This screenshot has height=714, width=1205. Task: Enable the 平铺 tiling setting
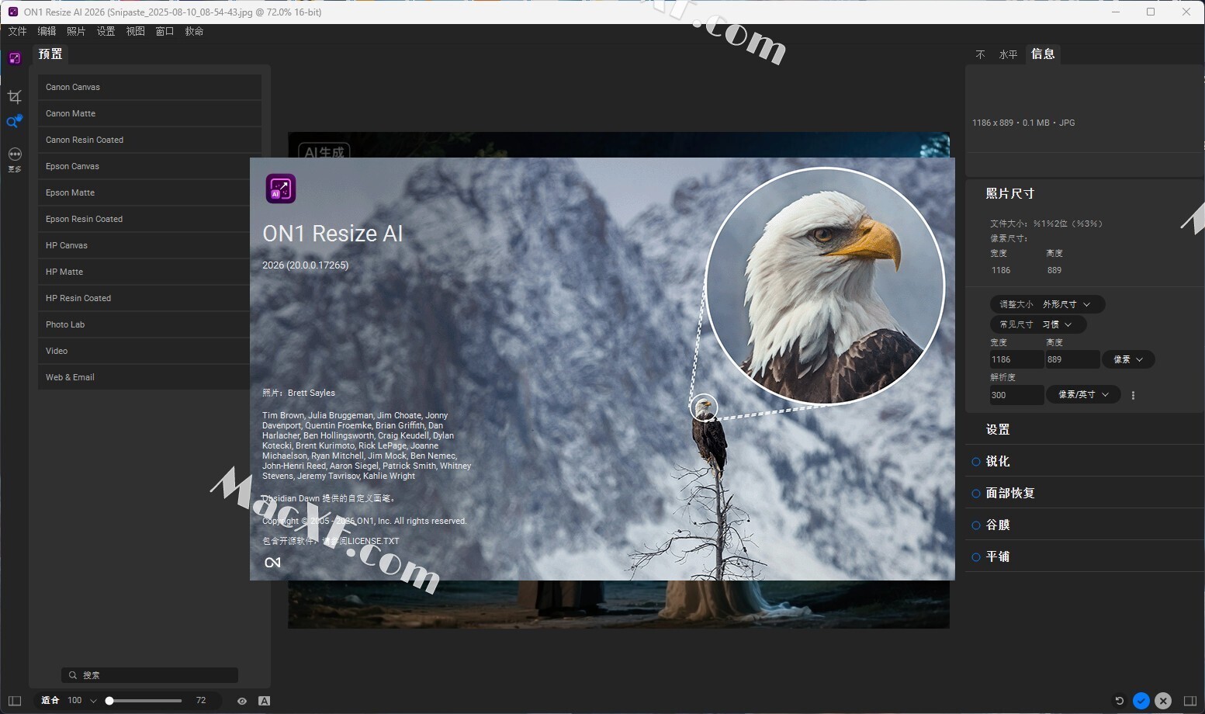[x=976, y=557]
